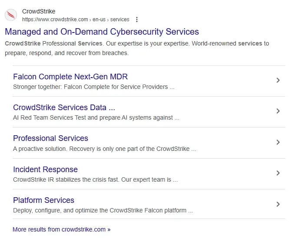Visit the Professional Services sitelink
Image resolution: width=295 pixels, height=238 pixels.
[50, 138]
